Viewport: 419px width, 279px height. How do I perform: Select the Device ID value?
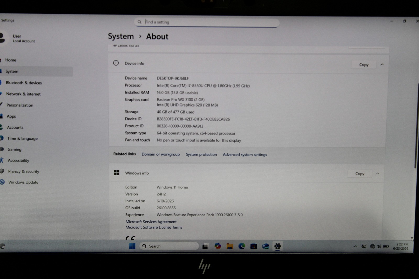[x=193, y=119]
